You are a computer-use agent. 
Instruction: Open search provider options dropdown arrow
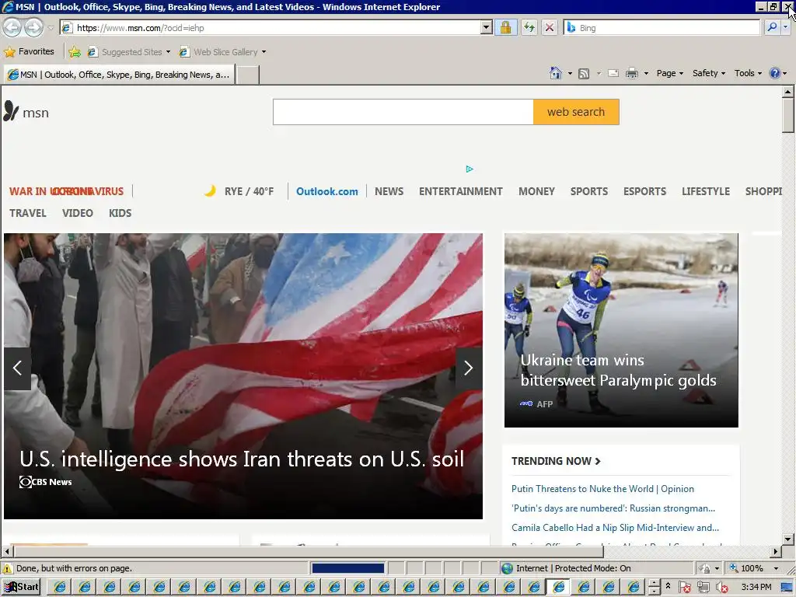click(785, 27)
